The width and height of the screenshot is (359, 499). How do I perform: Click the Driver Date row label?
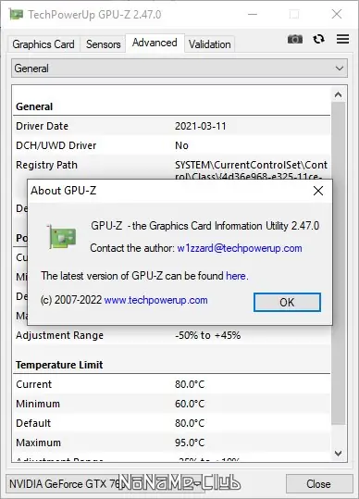(42, 126)
